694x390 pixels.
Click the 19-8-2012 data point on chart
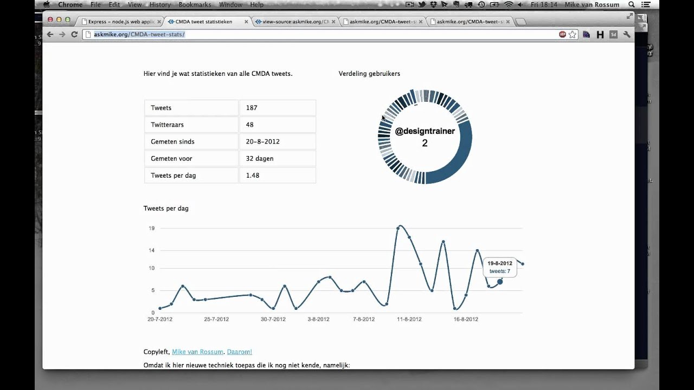click(x=500, y=282)
